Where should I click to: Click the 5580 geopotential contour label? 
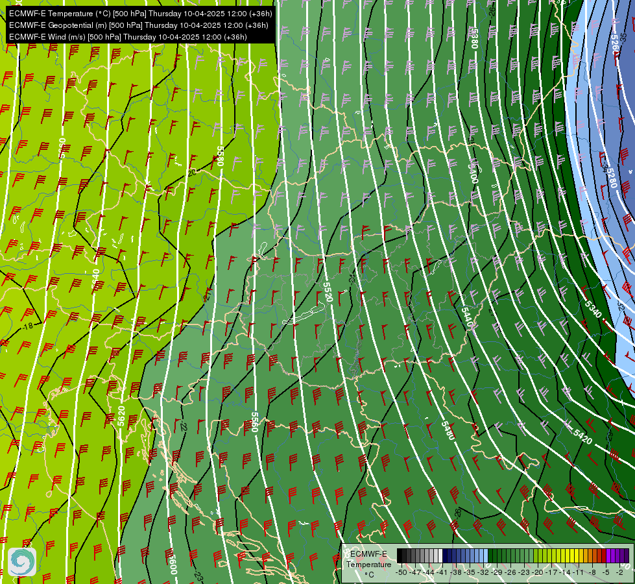coord(220,156)
